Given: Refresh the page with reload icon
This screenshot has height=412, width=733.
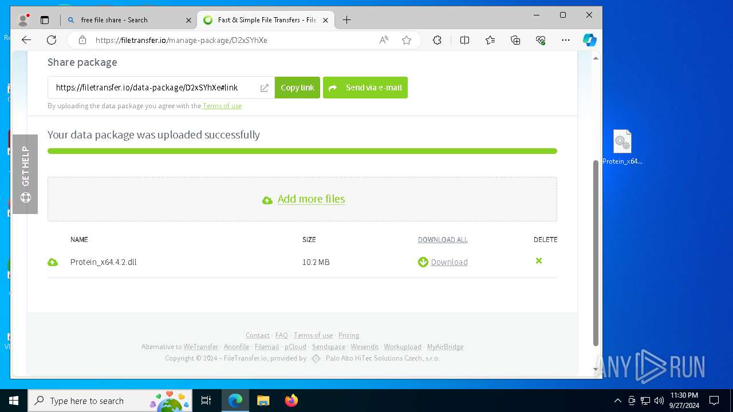Looking at the screenshot, I should coord(52,40).
